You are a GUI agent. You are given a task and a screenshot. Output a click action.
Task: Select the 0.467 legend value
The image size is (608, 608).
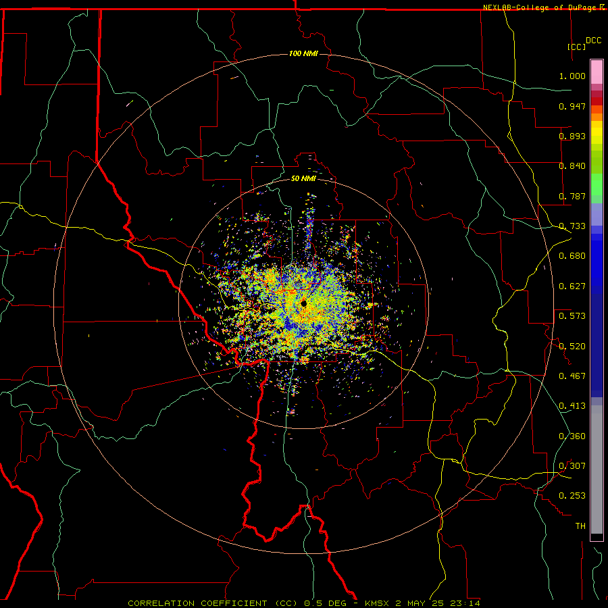(572, 376)
